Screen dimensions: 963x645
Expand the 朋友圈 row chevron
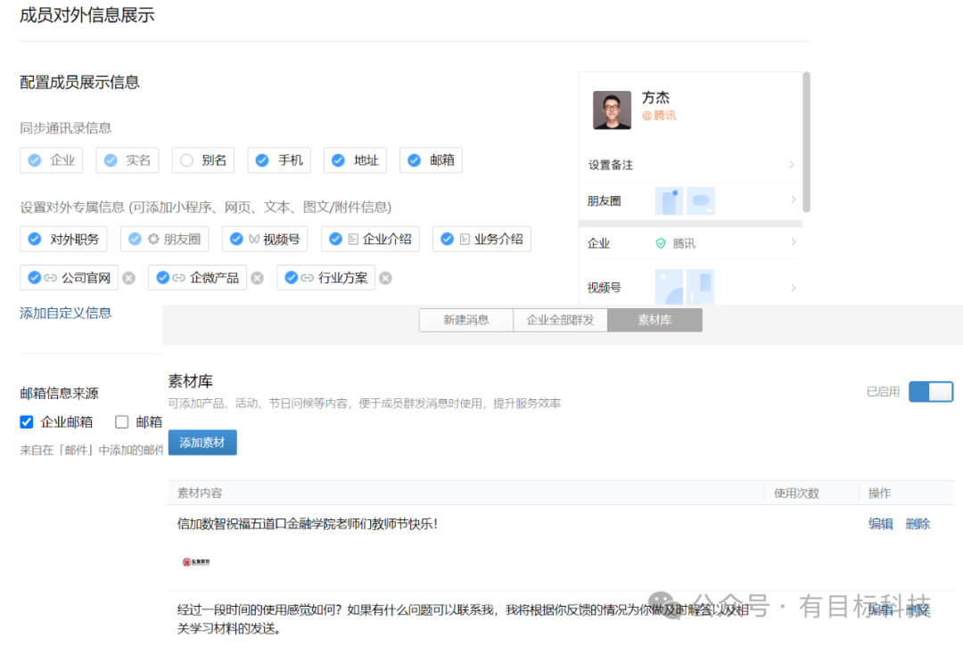(792, 200)
